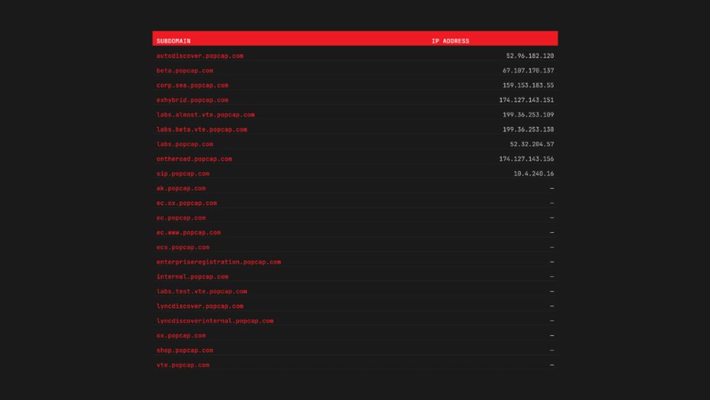Select IP 174.127.143.151 in exhybrid row
The image size is (710, 400).
[526, 100]
